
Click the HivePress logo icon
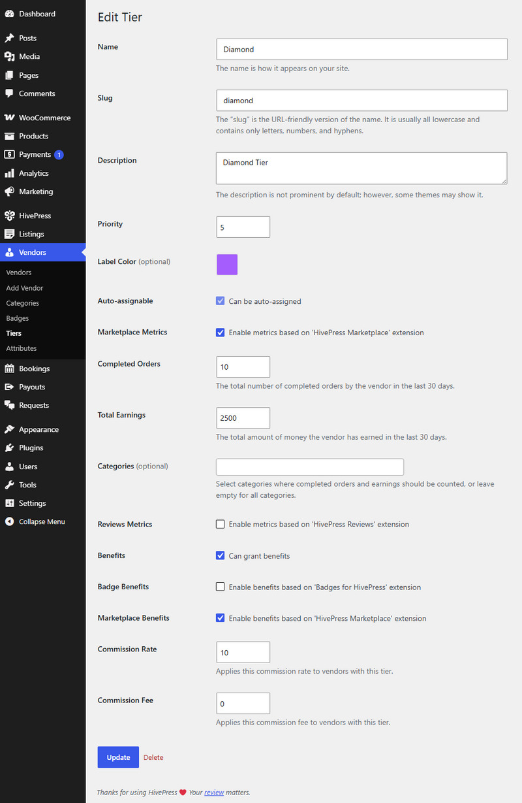pos(9,216)
